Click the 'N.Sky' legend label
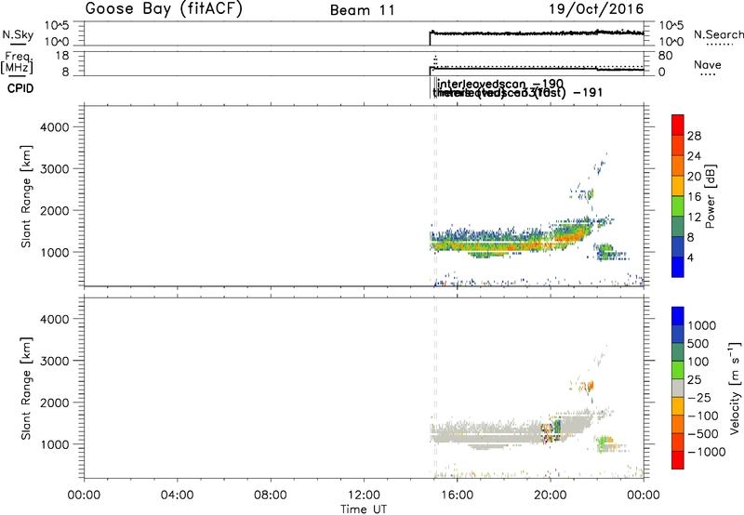744x515 pixels. coord(18,34)
